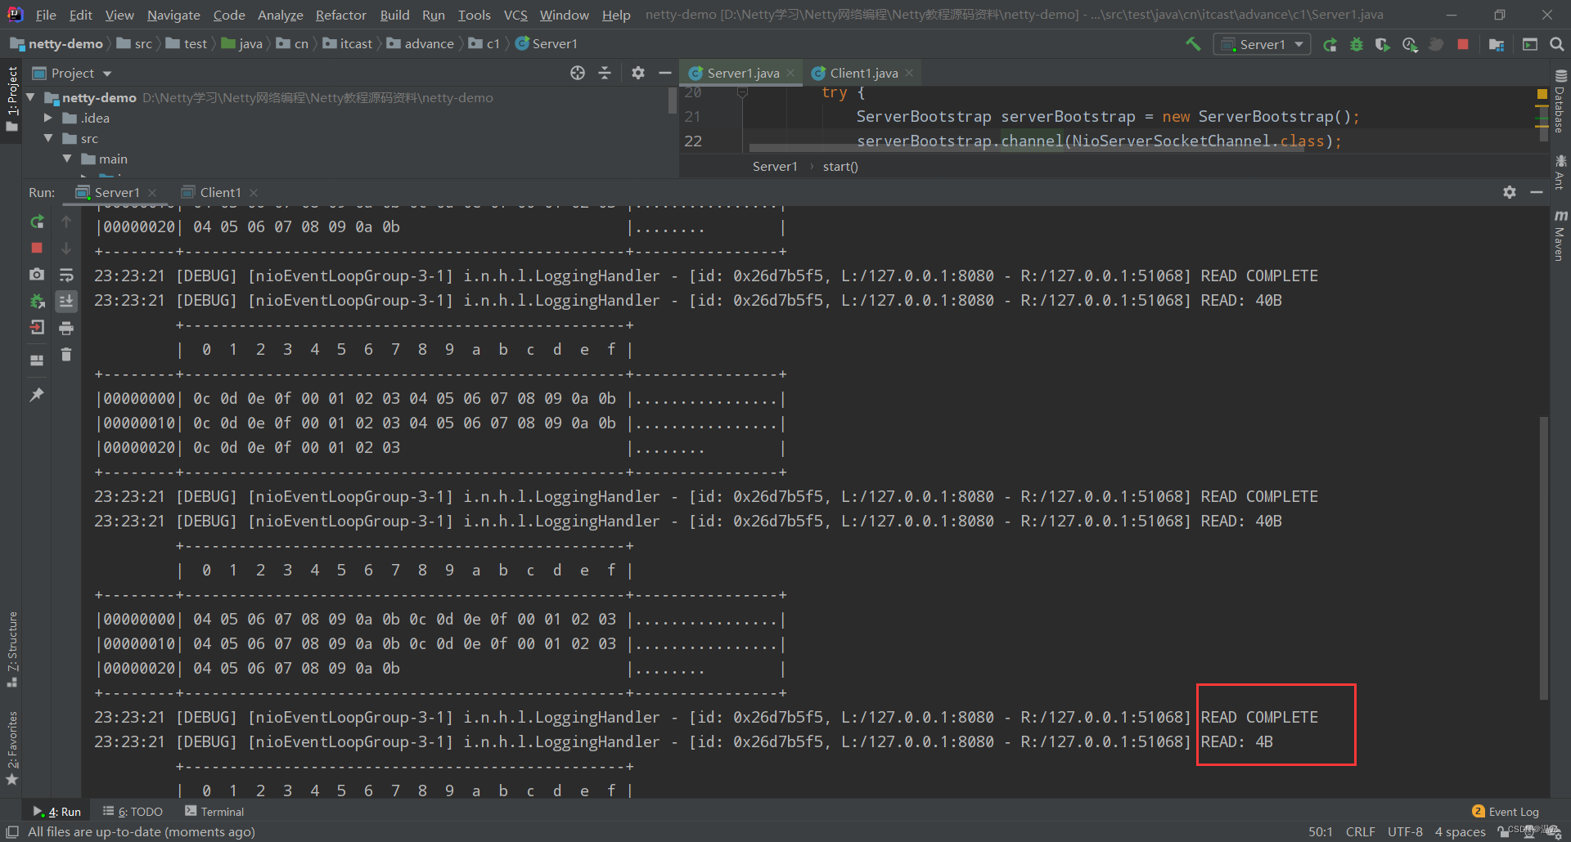Open the CRLF line separator selector

click(1360, 831)
